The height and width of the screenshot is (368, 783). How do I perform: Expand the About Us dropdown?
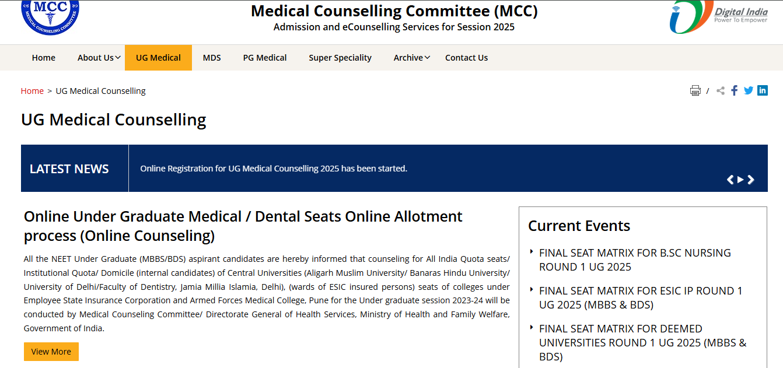pyautogui.click(x=99, y=58)
